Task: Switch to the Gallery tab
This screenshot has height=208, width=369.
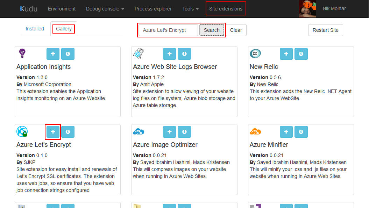Action: [x=64, y=29]
